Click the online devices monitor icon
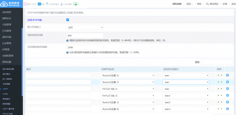 coord(75,4)
